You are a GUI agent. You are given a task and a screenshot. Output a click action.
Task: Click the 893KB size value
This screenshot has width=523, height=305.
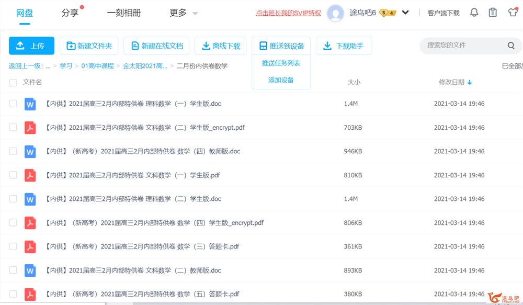(353, 270)
